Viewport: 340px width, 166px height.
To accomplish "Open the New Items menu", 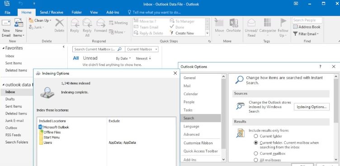I will tap(19, 28).
